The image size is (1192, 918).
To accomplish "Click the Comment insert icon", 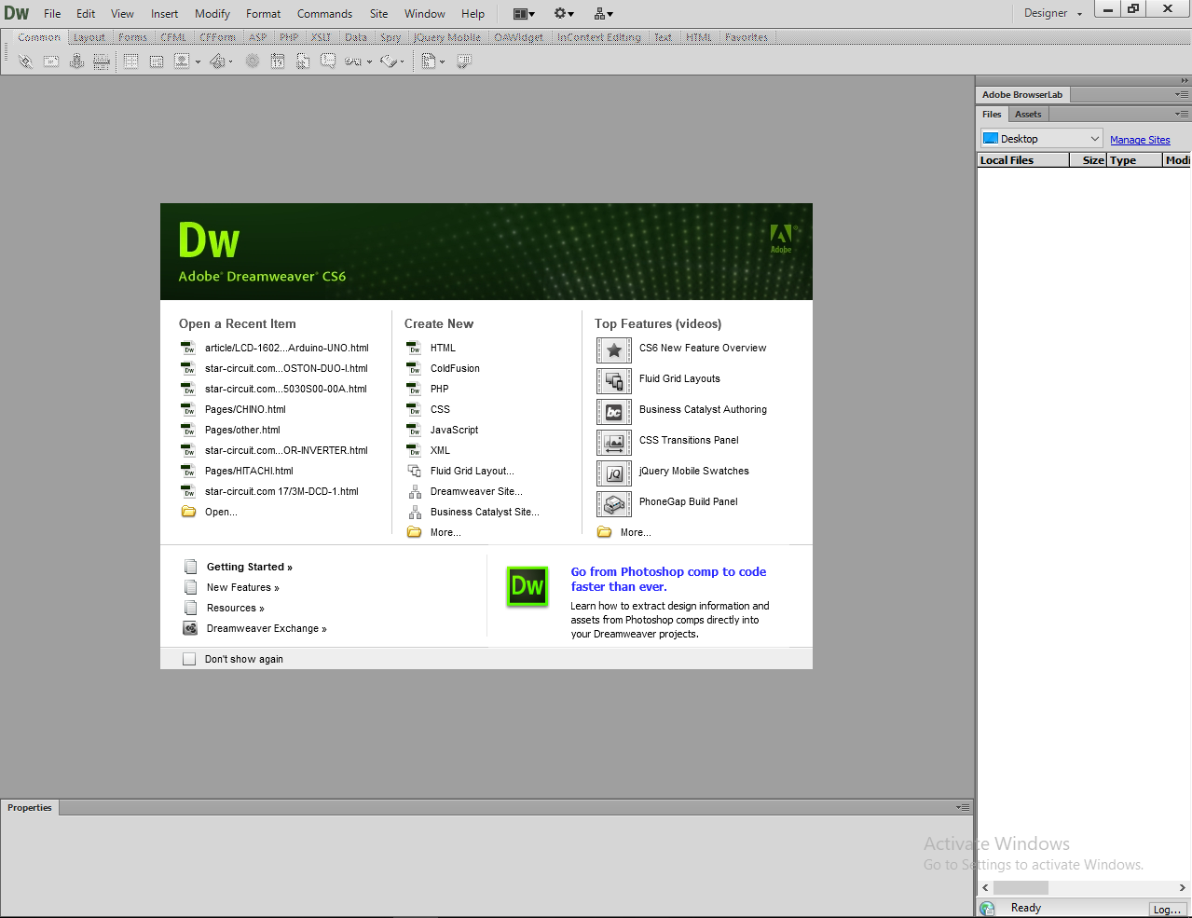I will tap(328, 61).
